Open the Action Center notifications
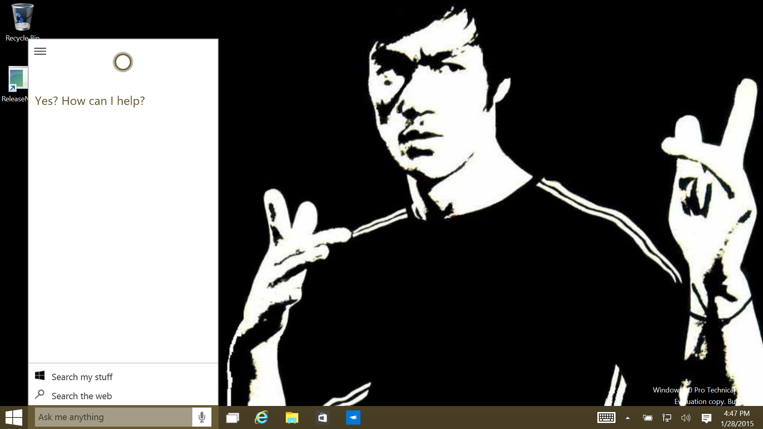The image size is (763, 429). coord(706,418)
